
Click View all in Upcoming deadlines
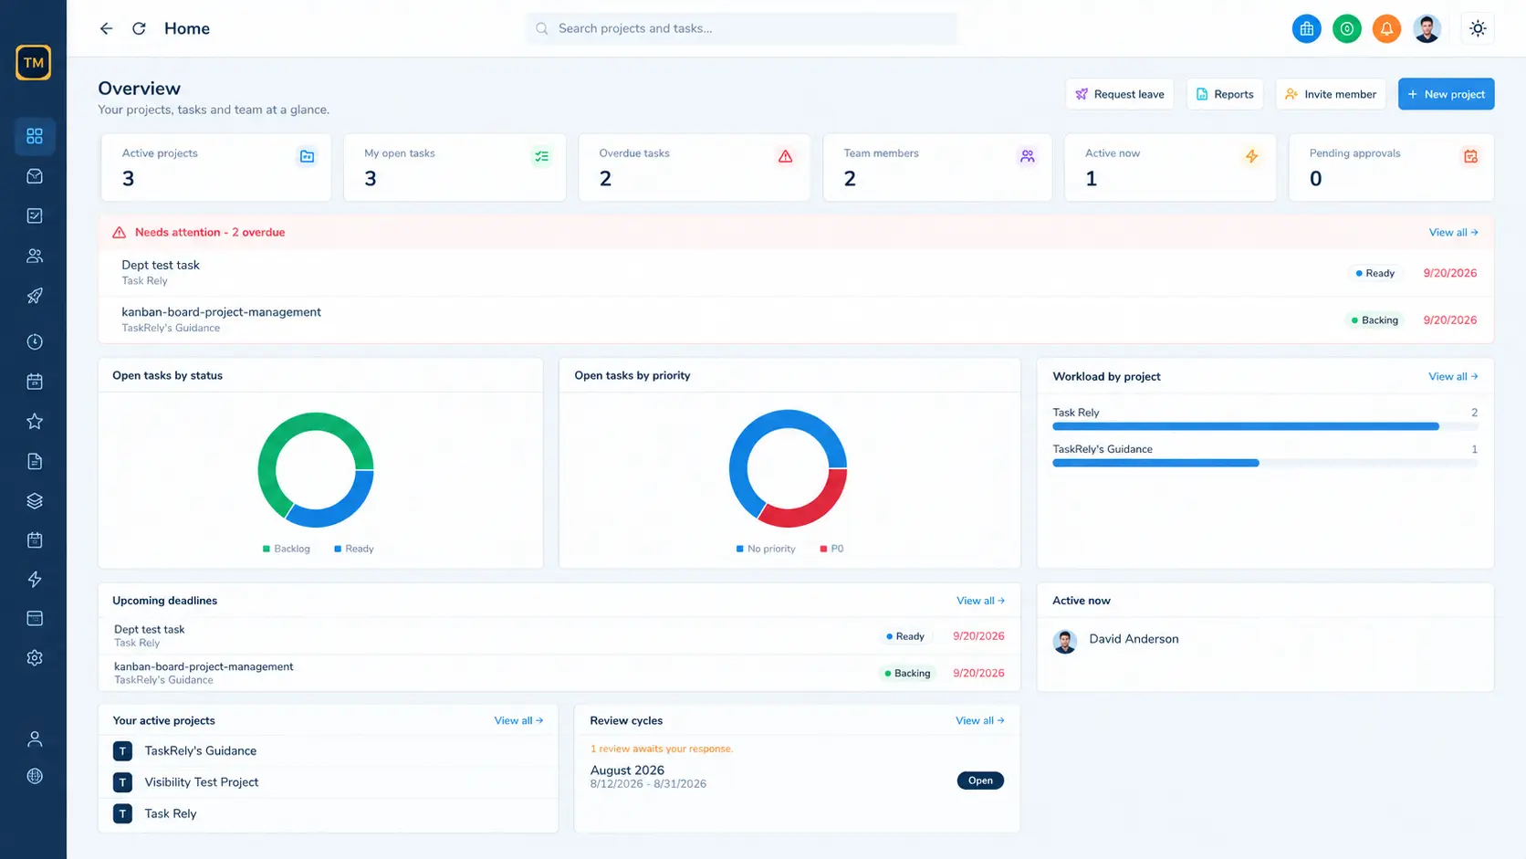click(980, 601)
